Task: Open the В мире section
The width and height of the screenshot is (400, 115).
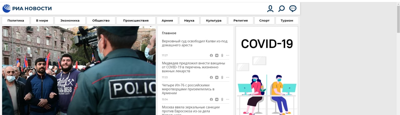Action: tap(42, 21)
